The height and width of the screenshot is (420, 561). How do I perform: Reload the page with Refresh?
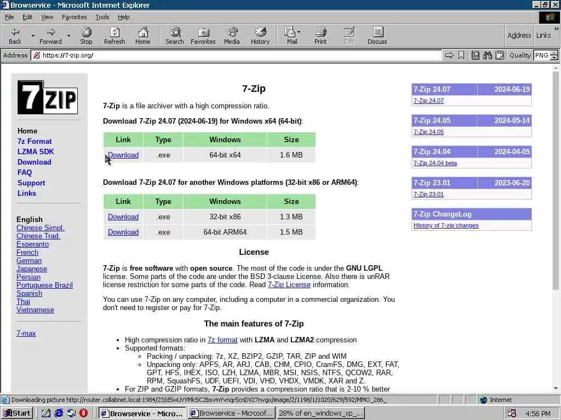click(x=115, y=36)
